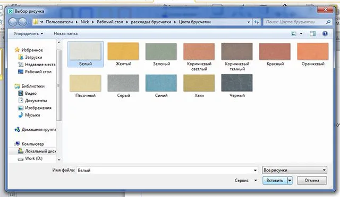Screen dimensions: 340x197
Task: Click sidebar scrollbar up arrow
Action: (x=59, y=42)
